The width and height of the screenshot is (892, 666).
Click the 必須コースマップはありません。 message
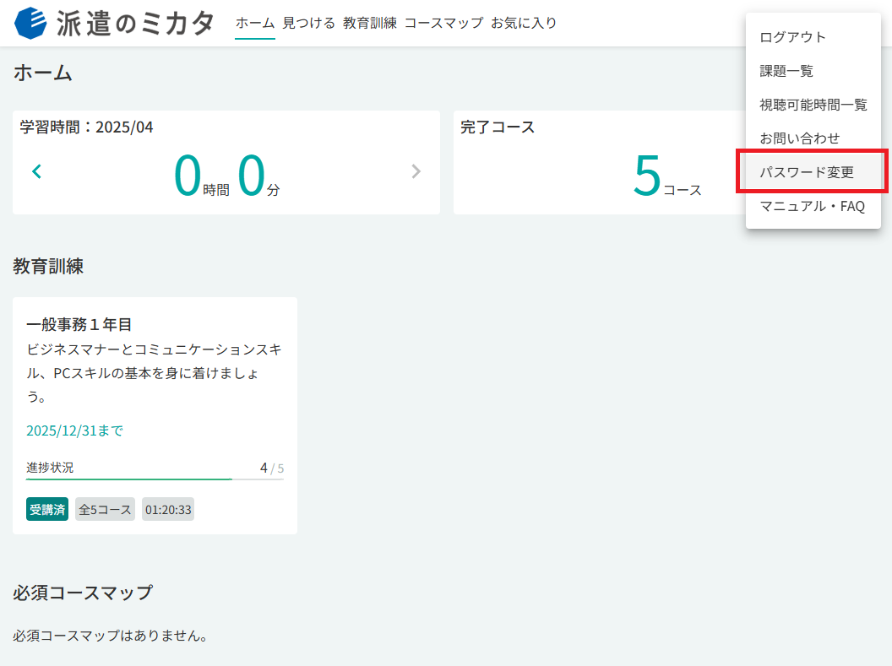(x=111, y=636)
